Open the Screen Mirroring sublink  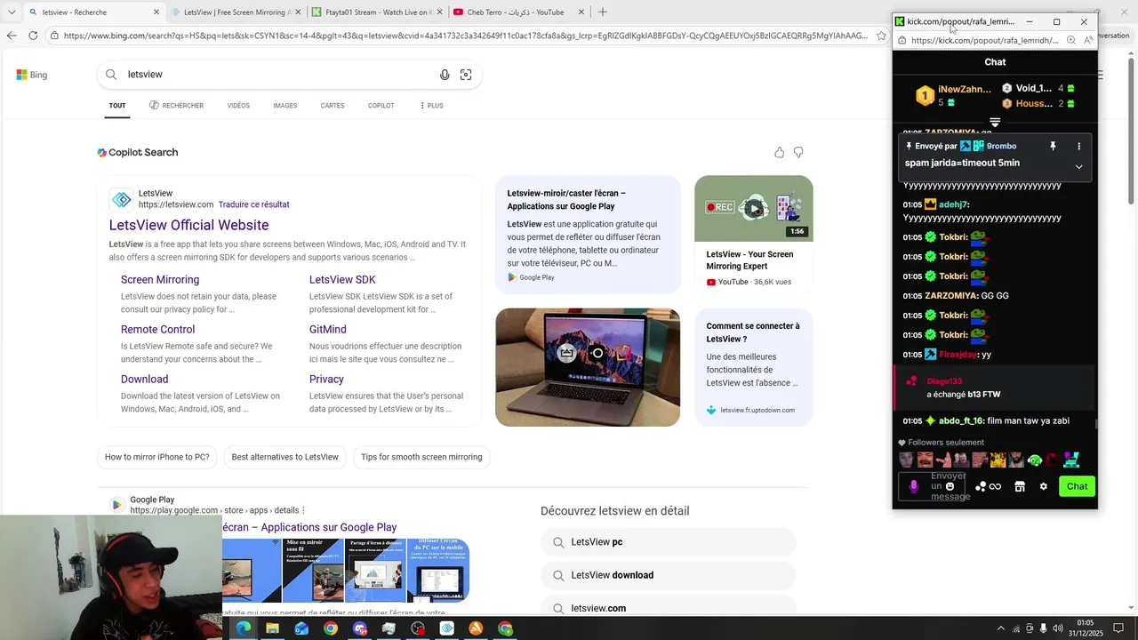[x=160, y=279]
